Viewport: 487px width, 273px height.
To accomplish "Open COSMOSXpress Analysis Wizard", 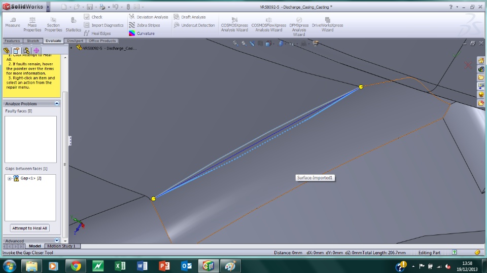I will click(x=234, y=24).
